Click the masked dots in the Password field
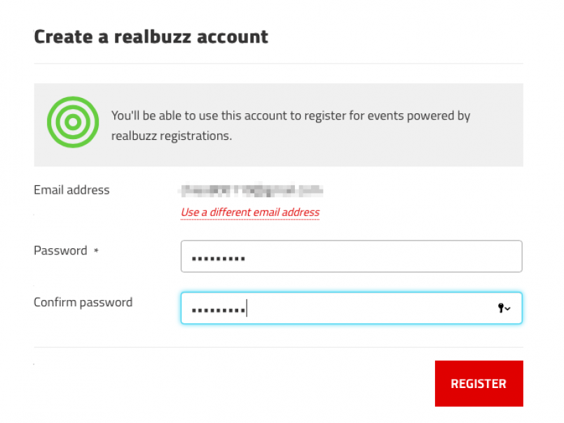564x423 pixels. (x=219, y=258)
